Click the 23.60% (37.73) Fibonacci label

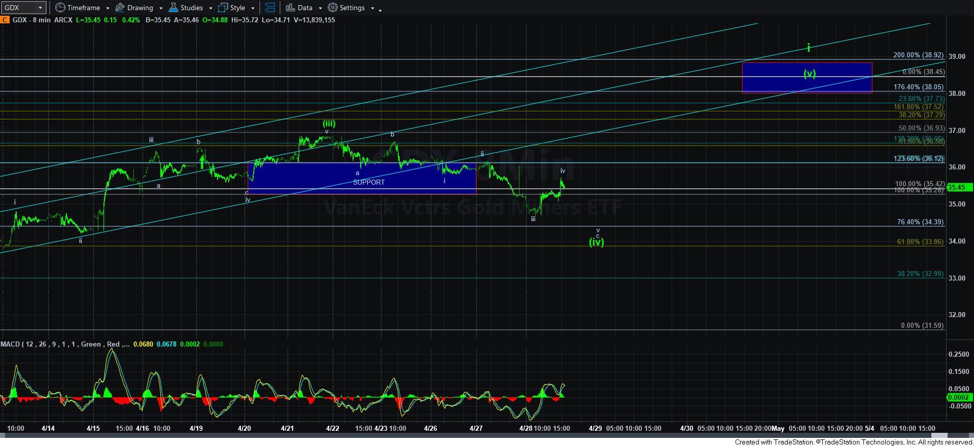point(921,99)
